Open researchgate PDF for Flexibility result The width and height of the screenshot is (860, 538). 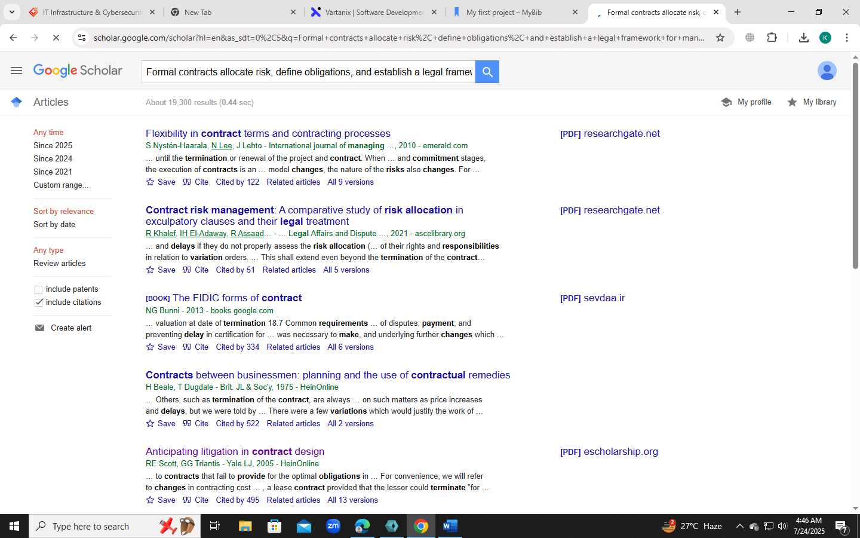[610, 133]
